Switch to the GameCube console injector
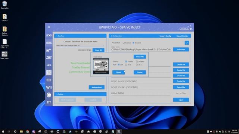The image size is (239, 134). click(x=49, y=95)
